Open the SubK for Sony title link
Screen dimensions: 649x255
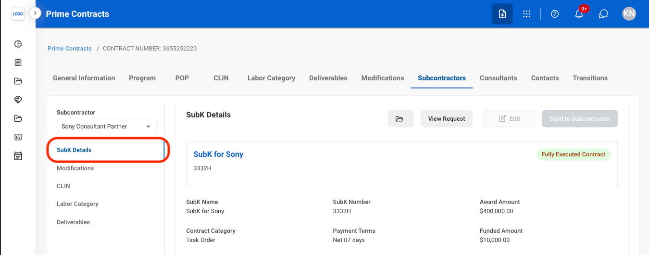pyautogui.click(x=218, y=154)
